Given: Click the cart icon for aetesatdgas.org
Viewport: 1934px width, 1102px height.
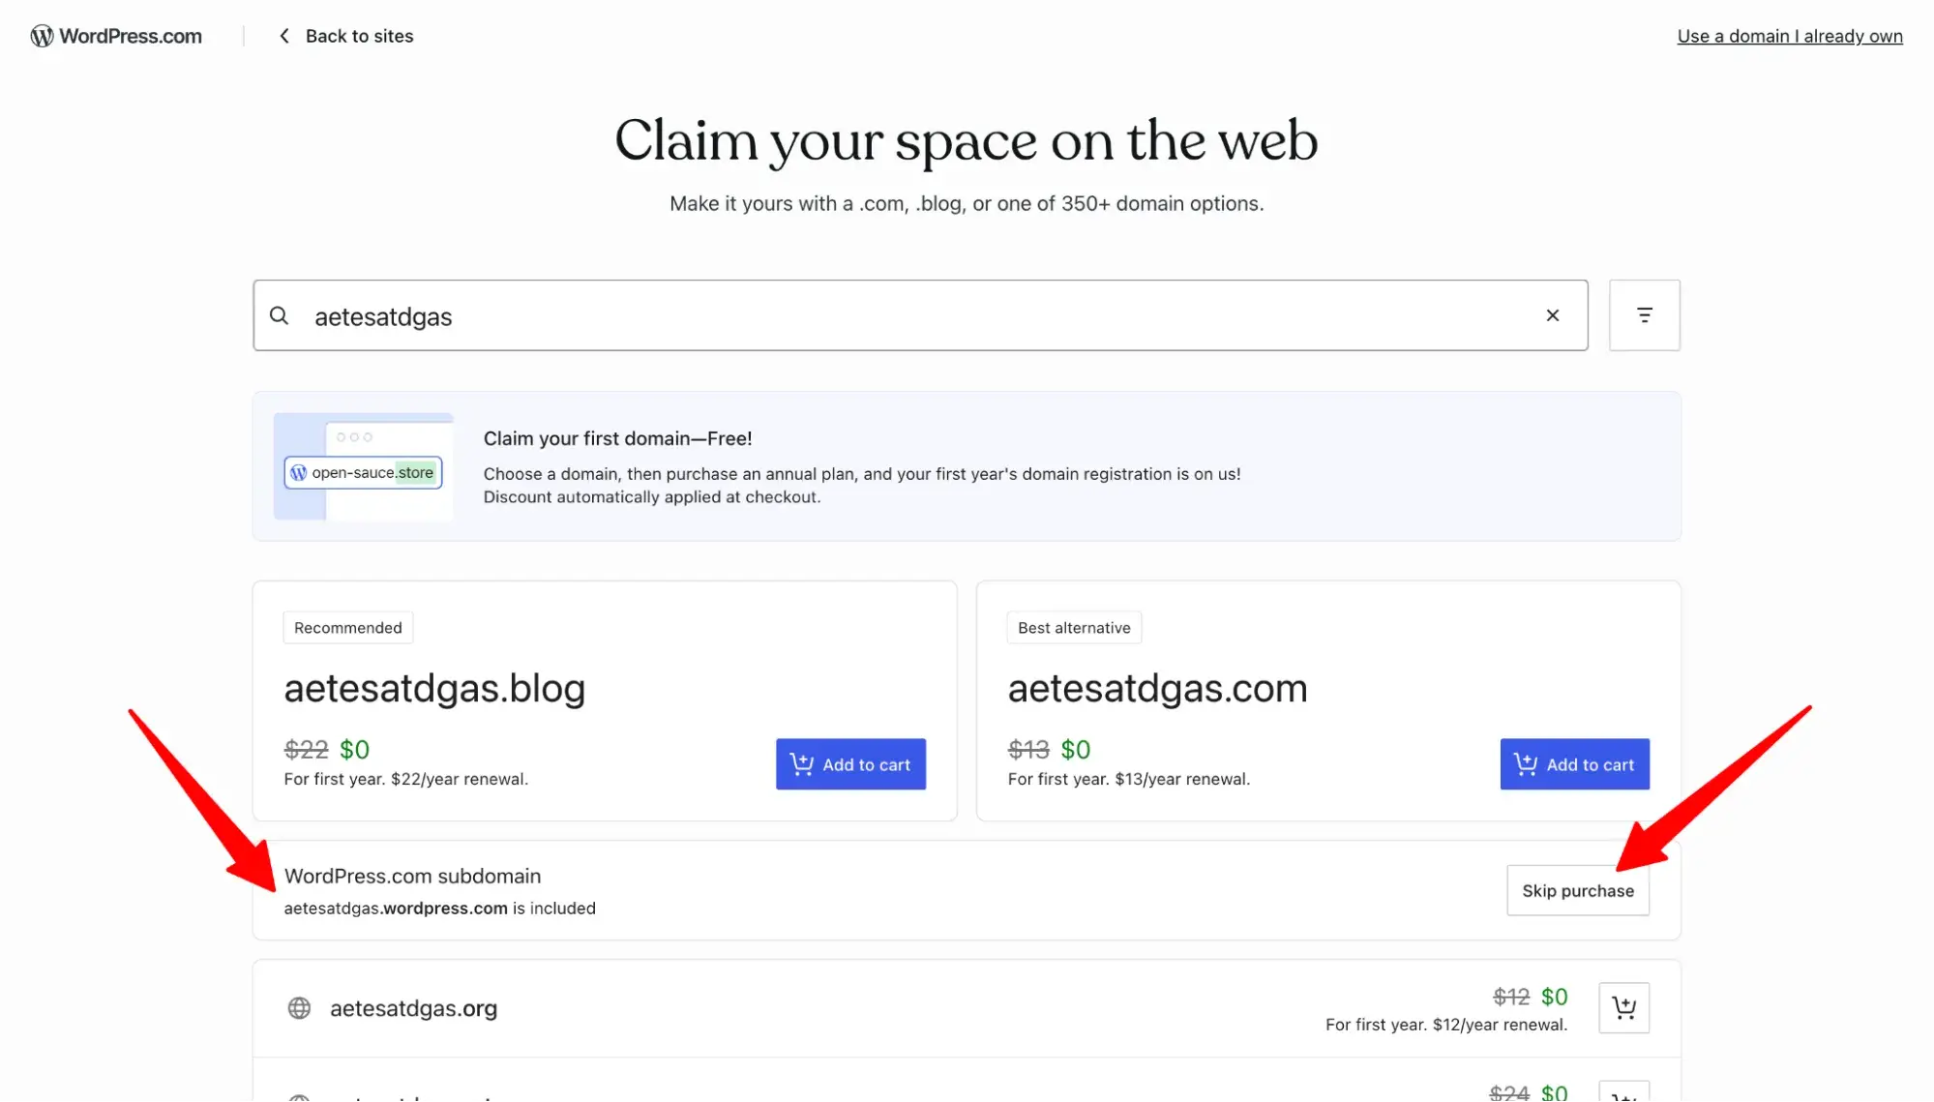Looking at the screenshot, I should coord(1623,1007).
